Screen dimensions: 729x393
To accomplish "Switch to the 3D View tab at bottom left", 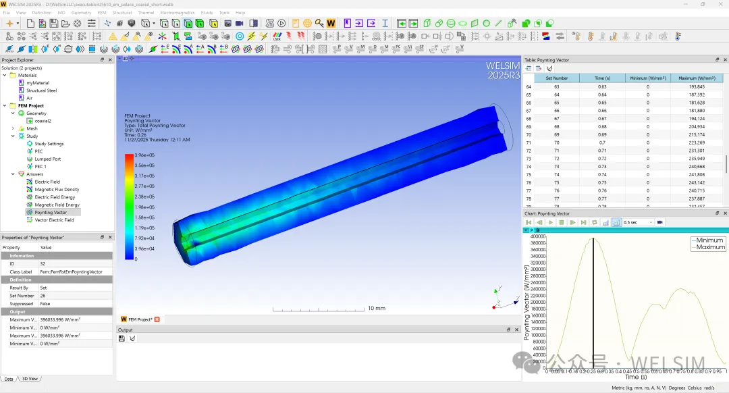I will (x=30, y=379).
